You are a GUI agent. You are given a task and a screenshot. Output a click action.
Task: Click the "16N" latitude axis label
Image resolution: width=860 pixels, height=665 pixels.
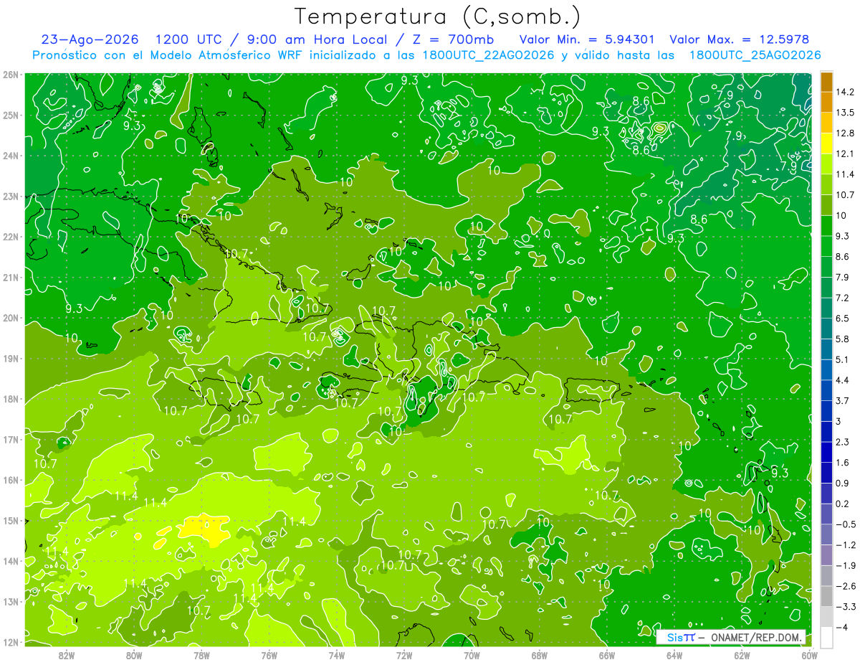11,480
